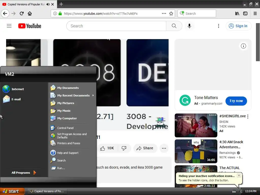
Task: Expand All Programs list
Action: [24, 173]
